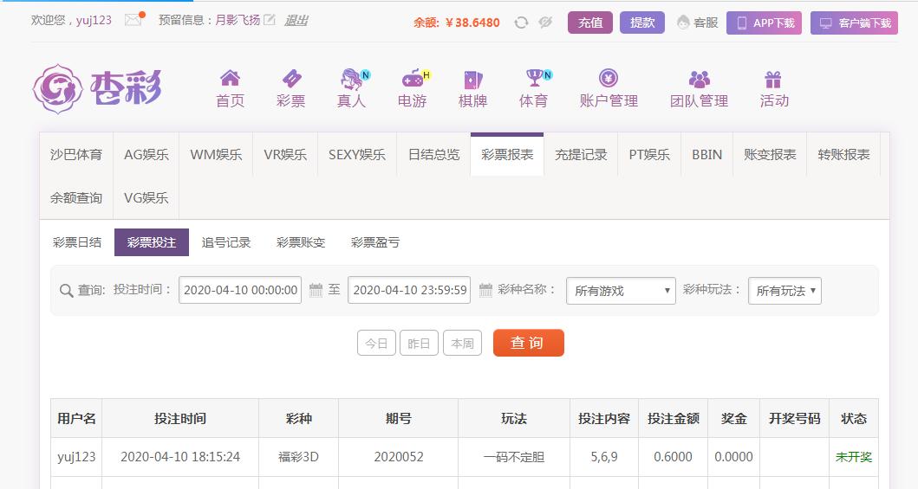Click the APP下载 button

click(x=764, y=23)
